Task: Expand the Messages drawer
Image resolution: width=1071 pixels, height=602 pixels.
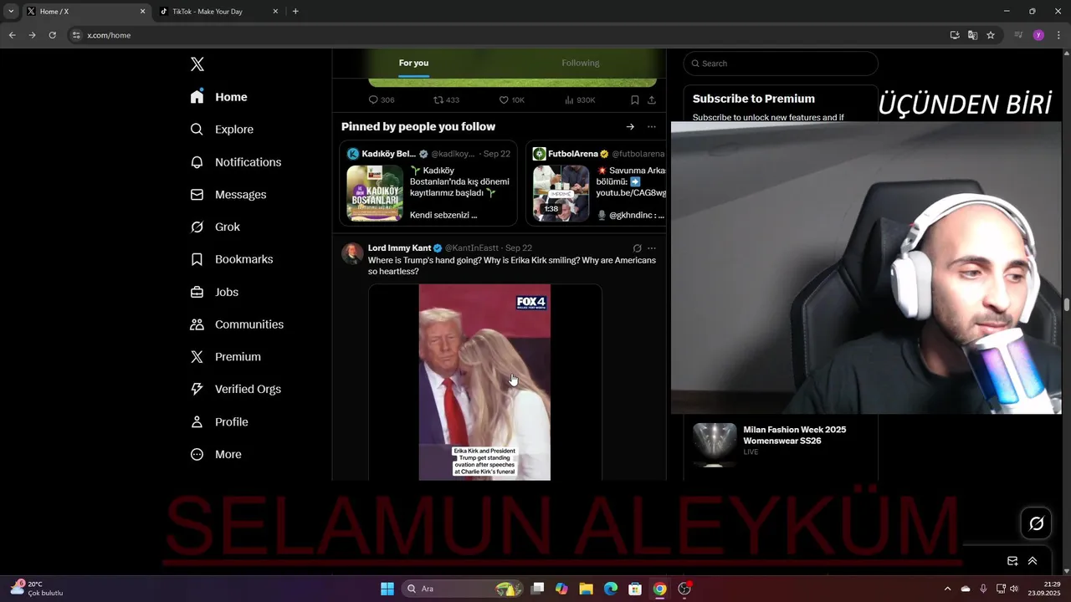Action: [1033, 561]
